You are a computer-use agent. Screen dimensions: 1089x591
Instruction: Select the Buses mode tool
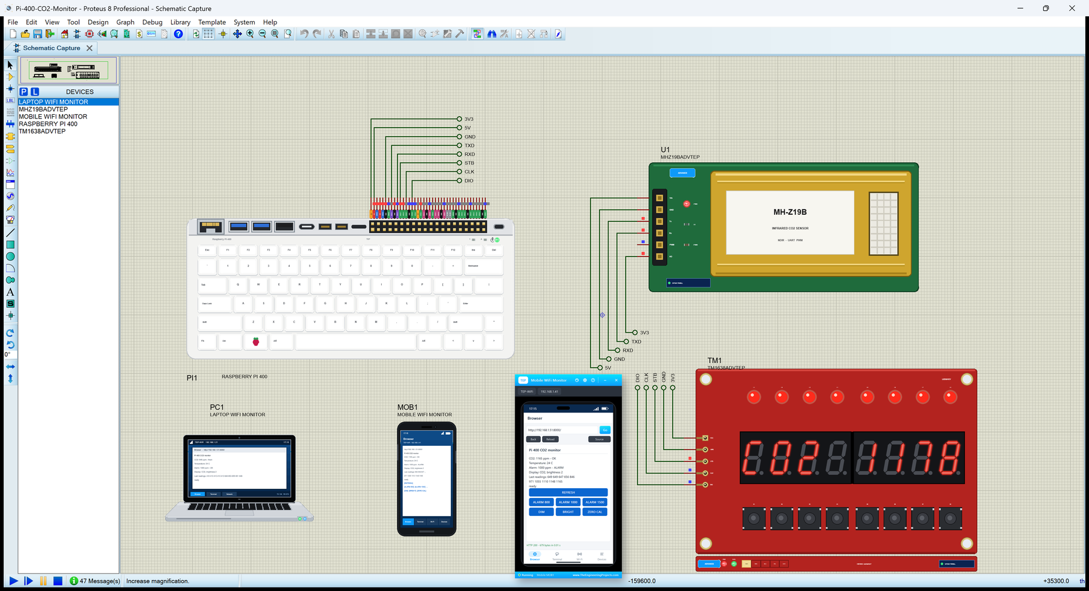[10, 124]
